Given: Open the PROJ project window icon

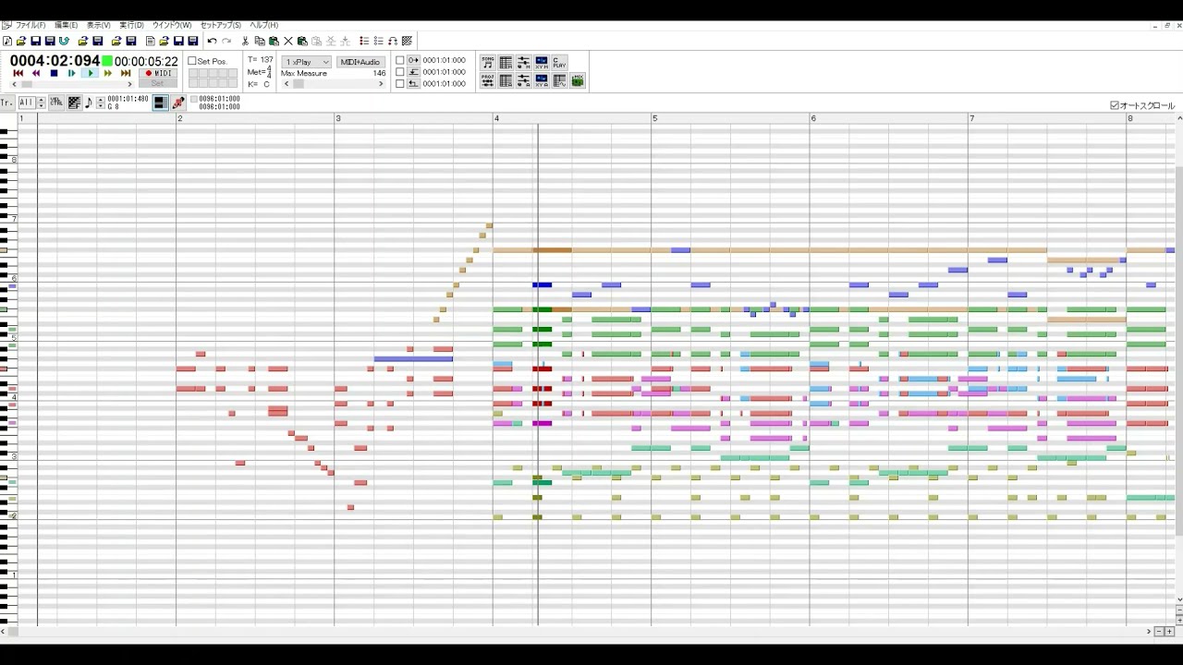Looking at the screenshot, I should [487, 80].
